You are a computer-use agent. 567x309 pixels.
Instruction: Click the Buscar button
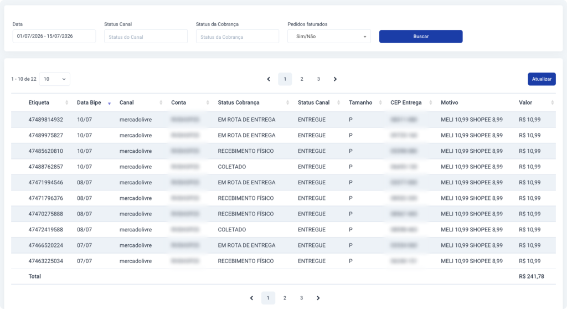coord(421,36)
